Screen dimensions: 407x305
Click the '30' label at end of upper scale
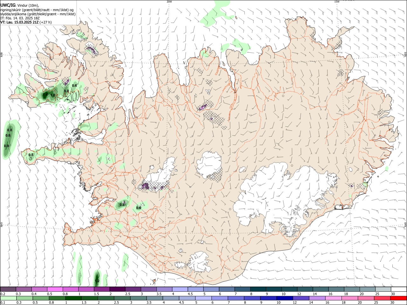point(393,294)
